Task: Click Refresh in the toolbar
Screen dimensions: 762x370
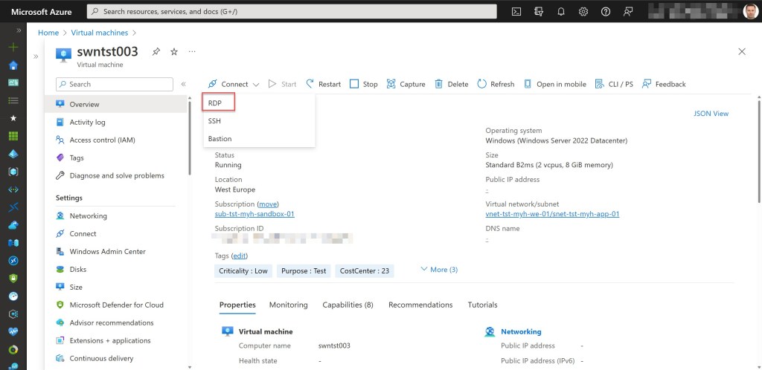Action: pyautogui.click(x=496, y=84)
